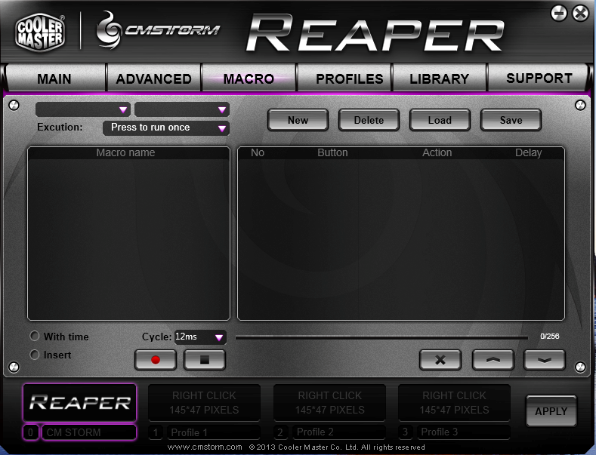
Task: Minimize the Reaper window
Action: (x=559, y=14)
